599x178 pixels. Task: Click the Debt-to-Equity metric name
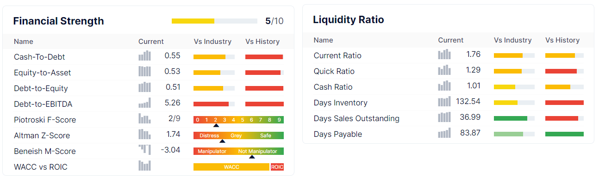pos(41,88)
